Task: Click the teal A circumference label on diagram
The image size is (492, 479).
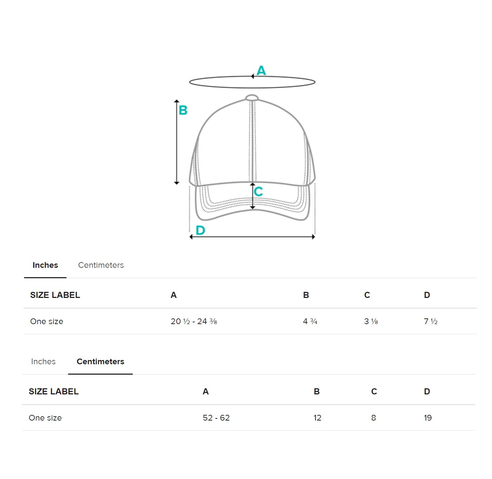Action: pos(261,70)
